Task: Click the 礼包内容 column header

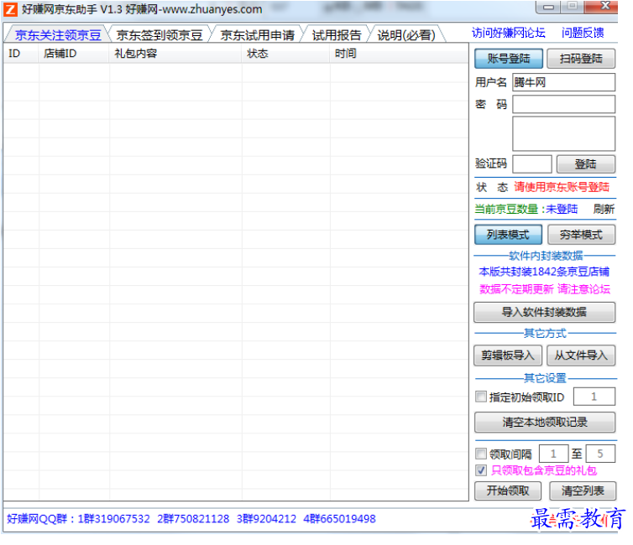Action: click(175, 54)
